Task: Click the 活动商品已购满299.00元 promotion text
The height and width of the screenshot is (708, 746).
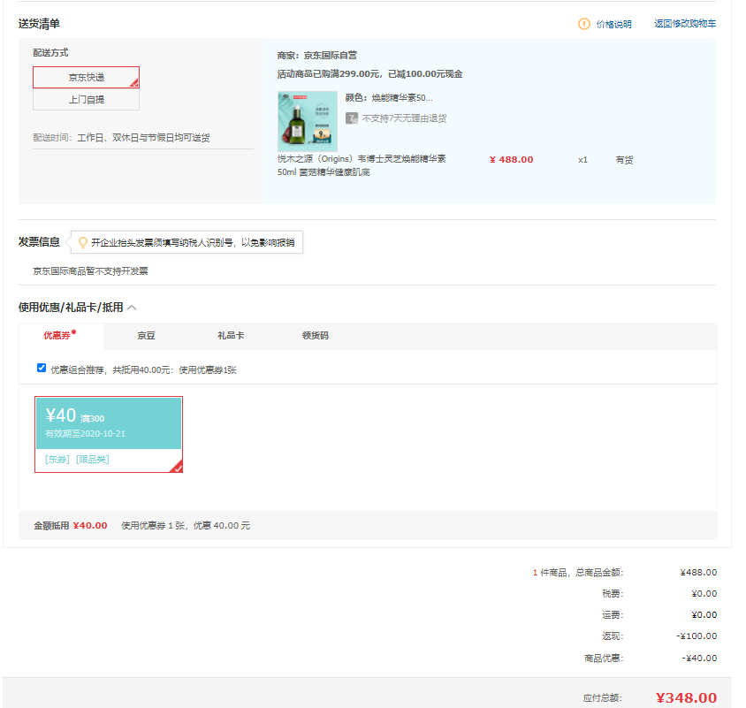Action: (370, 74)
